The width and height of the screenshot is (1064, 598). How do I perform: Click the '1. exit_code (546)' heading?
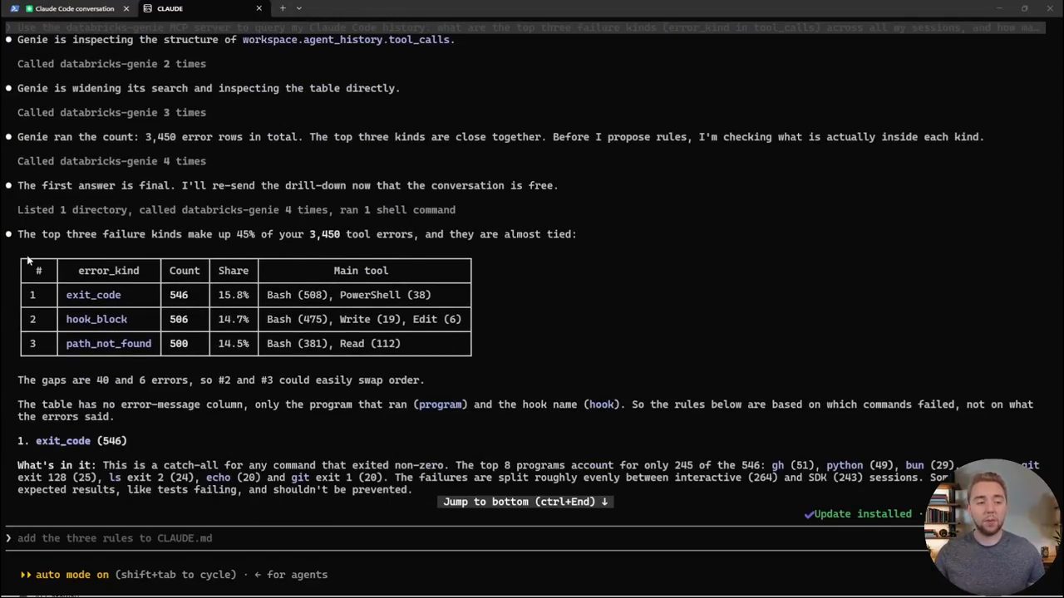pyautogui.click(x=72, y=441)
